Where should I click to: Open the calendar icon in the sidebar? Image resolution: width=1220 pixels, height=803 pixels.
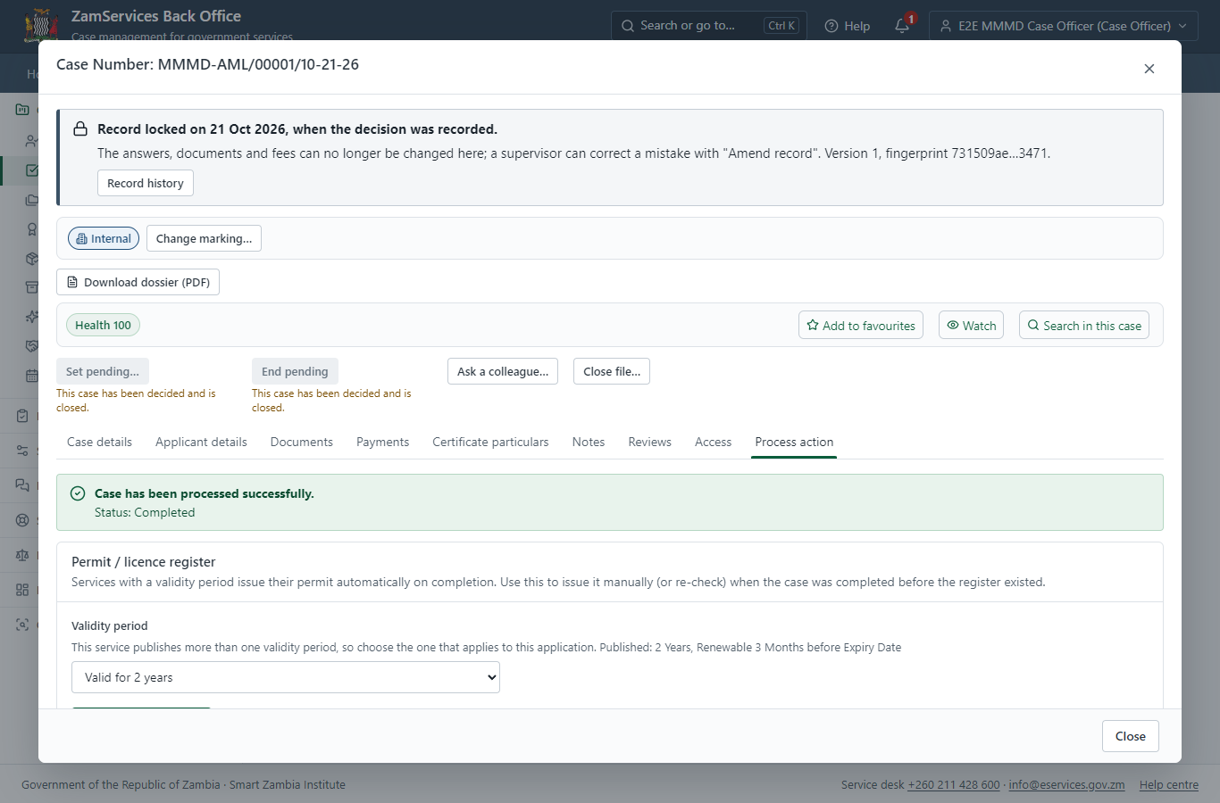pyautogui.click(x=31, y=376)
